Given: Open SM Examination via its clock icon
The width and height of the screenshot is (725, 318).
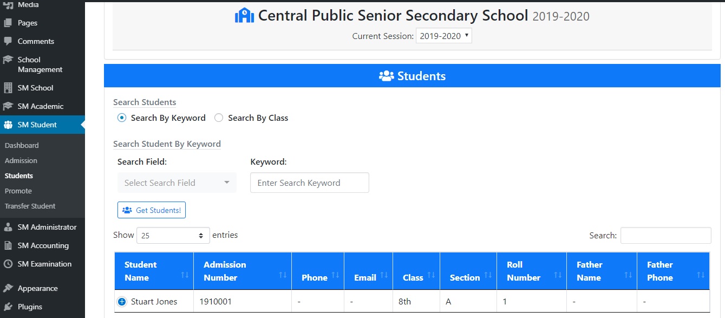Looking at the screenshot, I should (8, 264).
